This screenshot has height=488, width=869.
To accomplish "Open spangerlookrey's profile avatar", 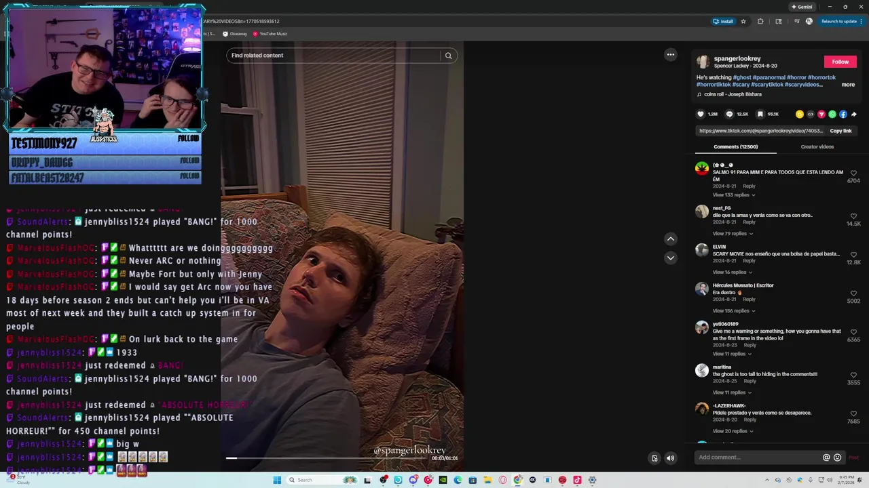I will pos(703,62).
